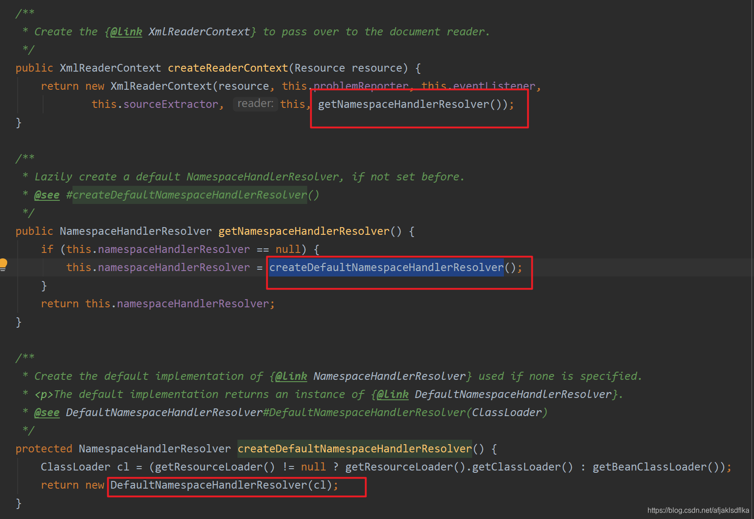Open @see DefaultNamespaceHandlerResolver#DefaultNamespaceHandlerResolver(ClassLoader) reference
This screenshot has width=754, height=519.
pos(307,412)
